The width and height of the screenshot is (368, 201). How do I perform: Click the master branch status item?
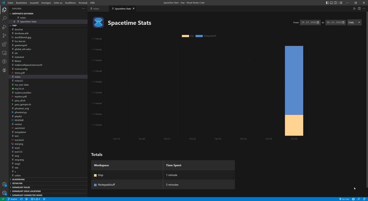click(12, 199)
